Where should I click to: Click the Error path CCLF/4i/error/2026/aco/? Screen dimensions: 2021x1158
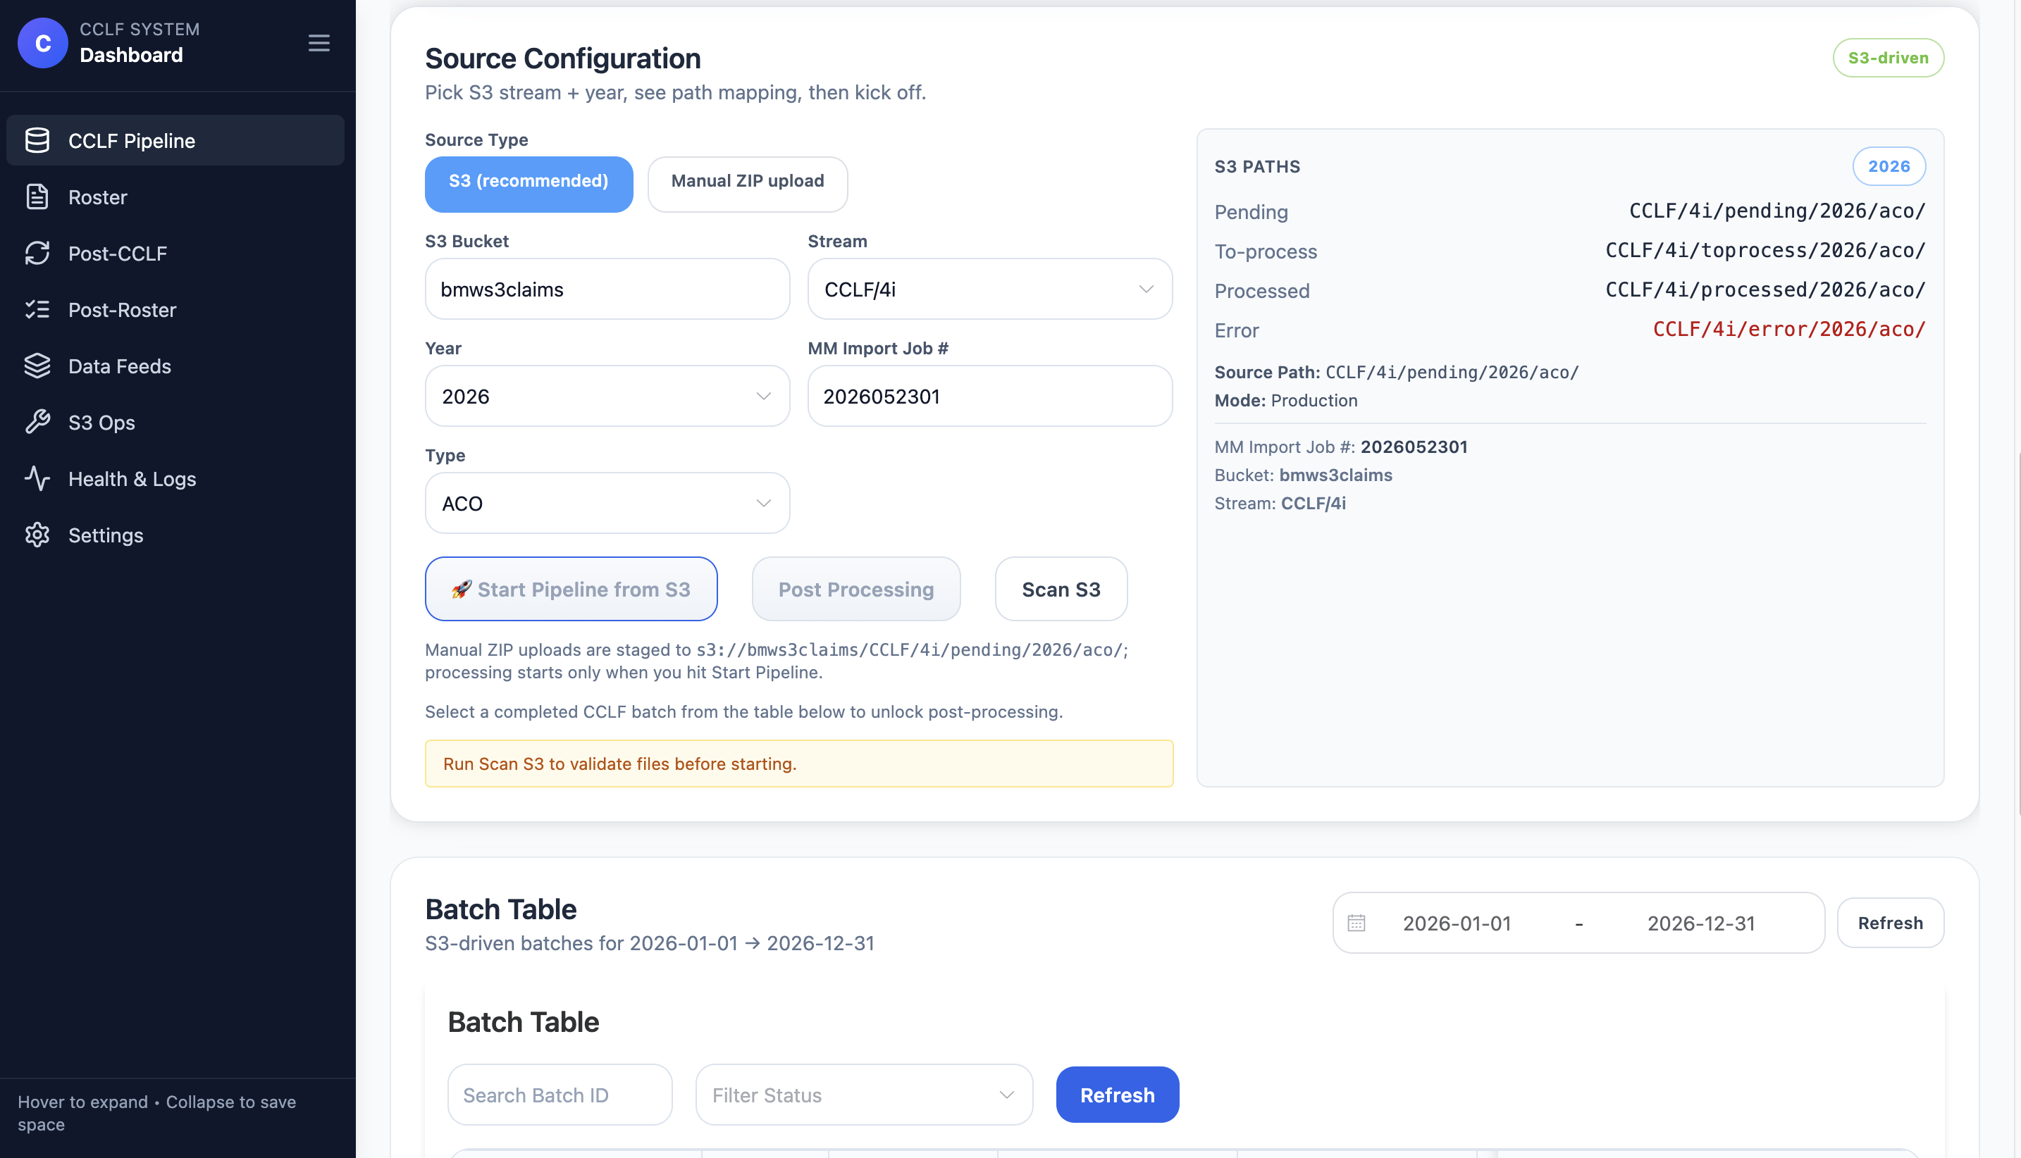click(1788, 329)
